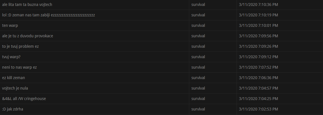This screenshot has height=115, width=323.
Task: Click the 'neni to nas warp ez' entry
Action: click(19, 67)
